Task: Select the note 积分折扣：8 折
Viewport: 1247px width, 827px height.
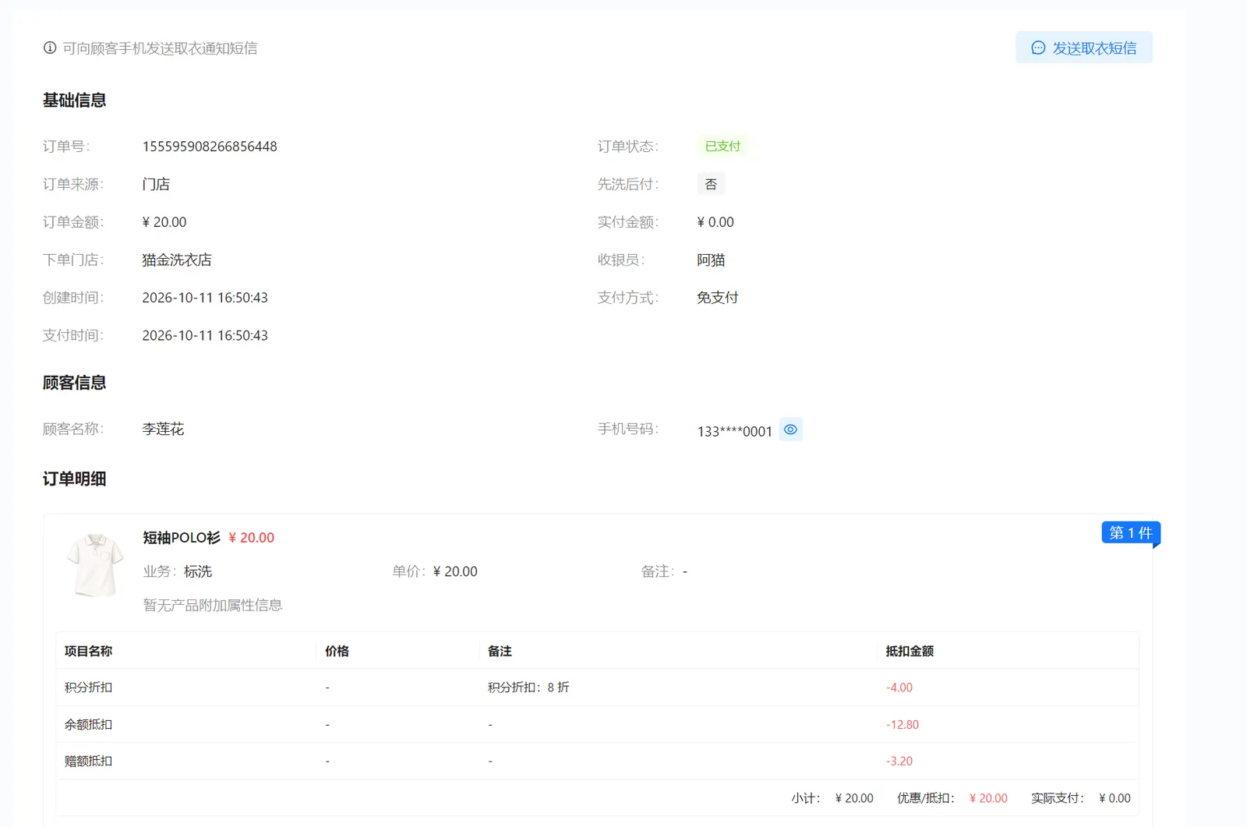Action: pyautogui.click(x=528, y=687)
